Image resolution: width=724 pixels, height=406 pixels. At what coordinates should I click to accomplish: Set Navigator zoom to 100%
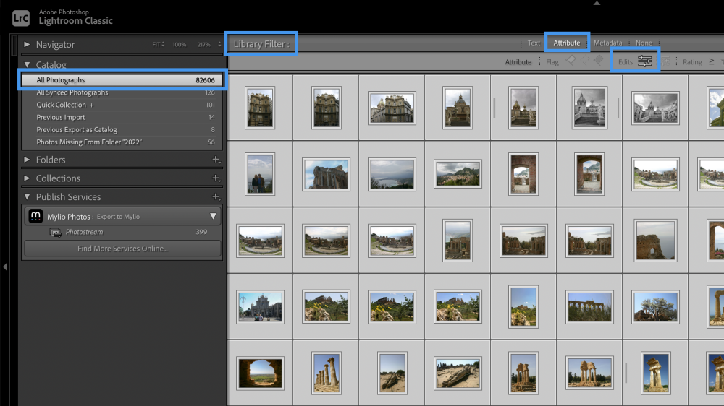(179, 45)
